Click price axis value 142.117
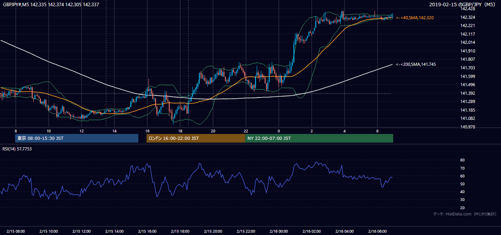Image resolution: width=501 pixels, height=235 pixels. [468, 34]
